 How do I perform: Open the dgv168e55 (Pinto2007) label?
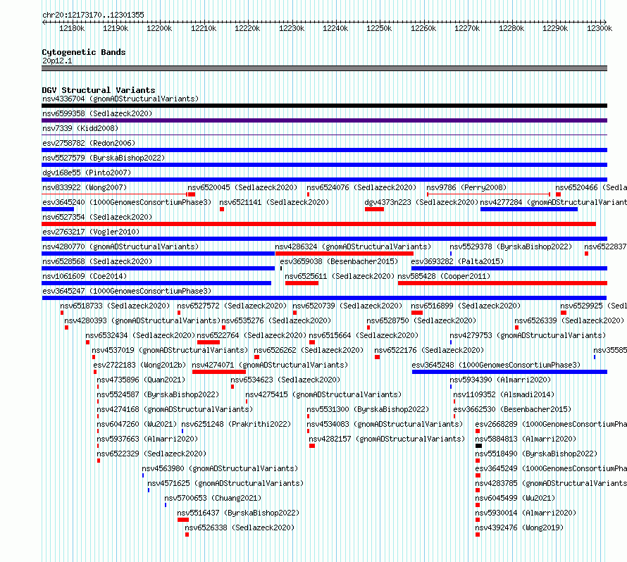(x=87, y=173)
